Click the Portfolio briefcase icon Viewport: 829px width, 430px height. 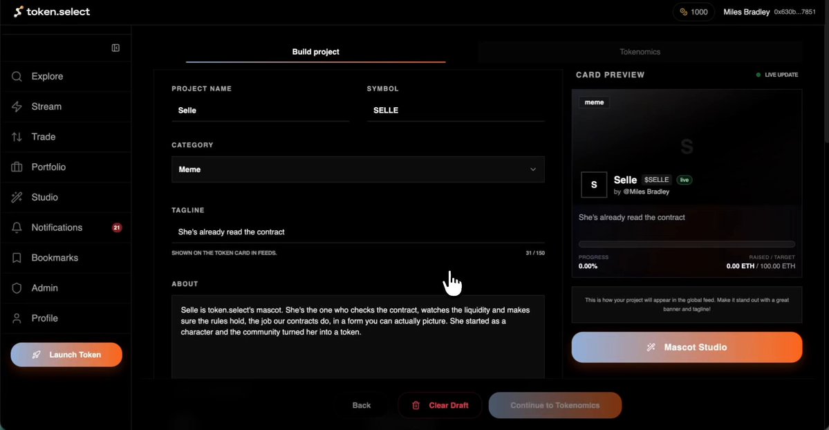(17, 167)
